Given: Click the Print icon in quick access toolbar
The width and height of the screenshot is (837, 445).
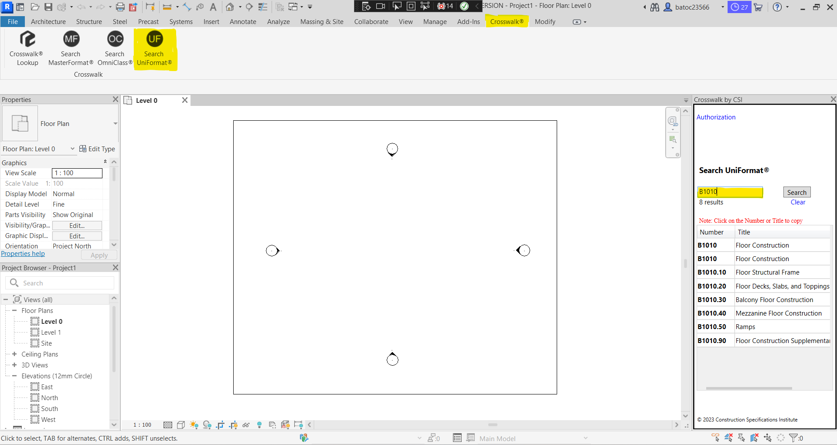Looking at the screenshot, I should point(120,7).
